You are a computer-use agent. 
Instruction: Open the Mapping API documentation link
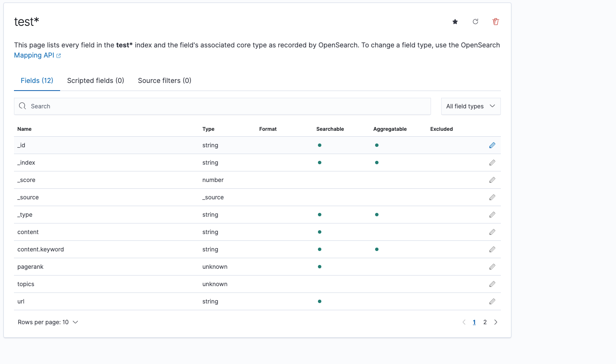click(x=34, y=55)
